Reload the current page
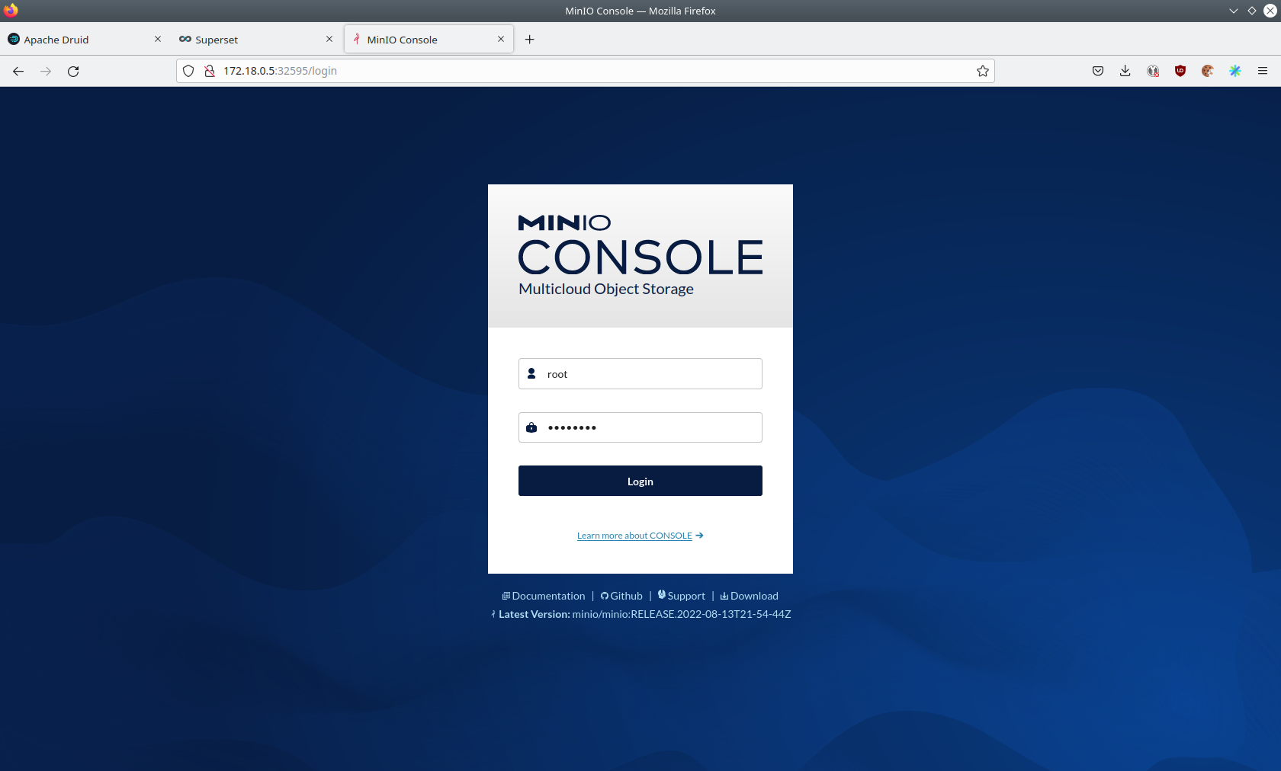This screenshot has width=1281, height=771. tap(73, 71)
